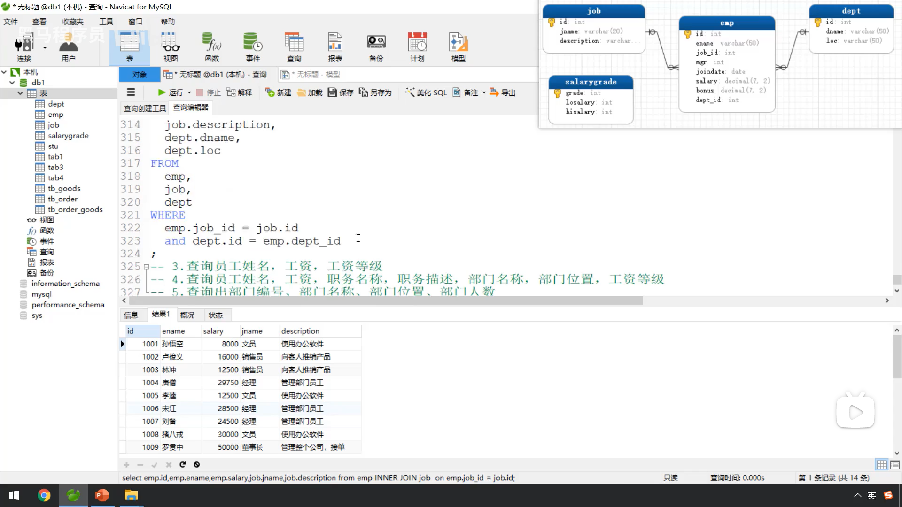Click the 保存 (Save) query icon
The image size is (902, 507).
tap(341, 92)
